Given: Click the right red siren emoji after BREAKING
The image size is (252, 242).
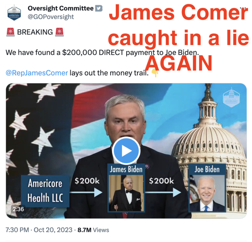Looking at the screenshot, I should (59, 32).
